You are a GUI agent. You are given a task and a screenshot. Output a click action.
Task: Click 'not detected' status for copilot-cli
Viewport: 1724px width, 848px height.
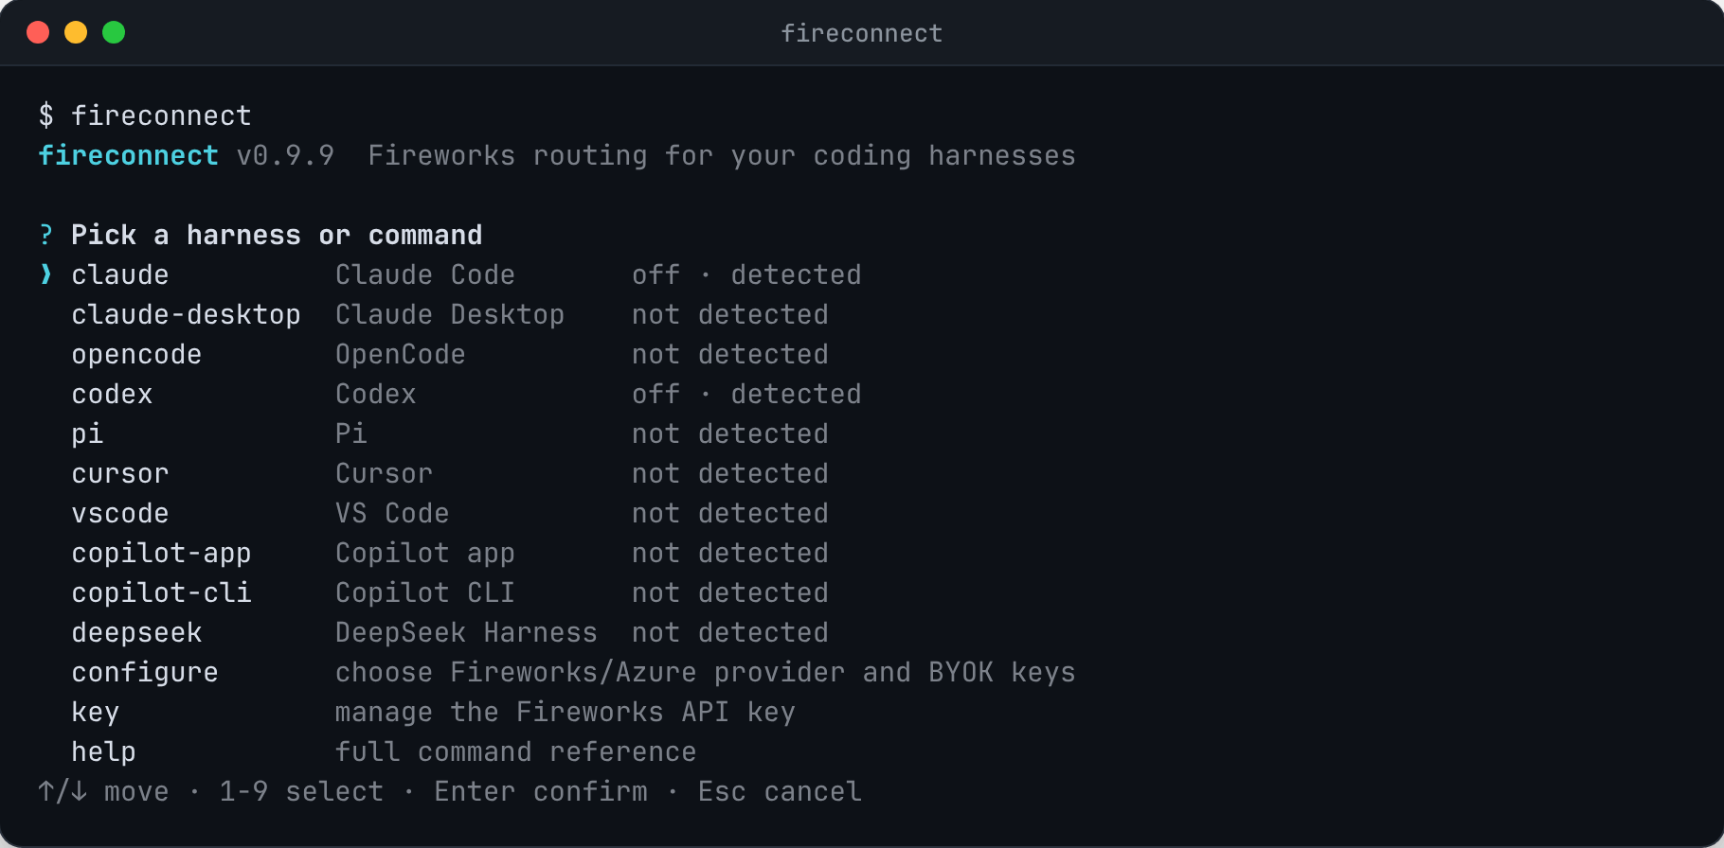point(730,592)
